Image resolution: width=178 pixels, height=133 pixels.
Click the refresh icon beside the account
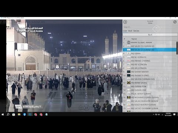[x=175, y=22]
